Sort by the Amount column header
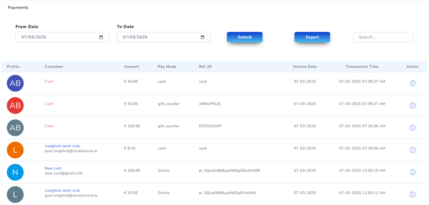429x205 pixels. 132,67
